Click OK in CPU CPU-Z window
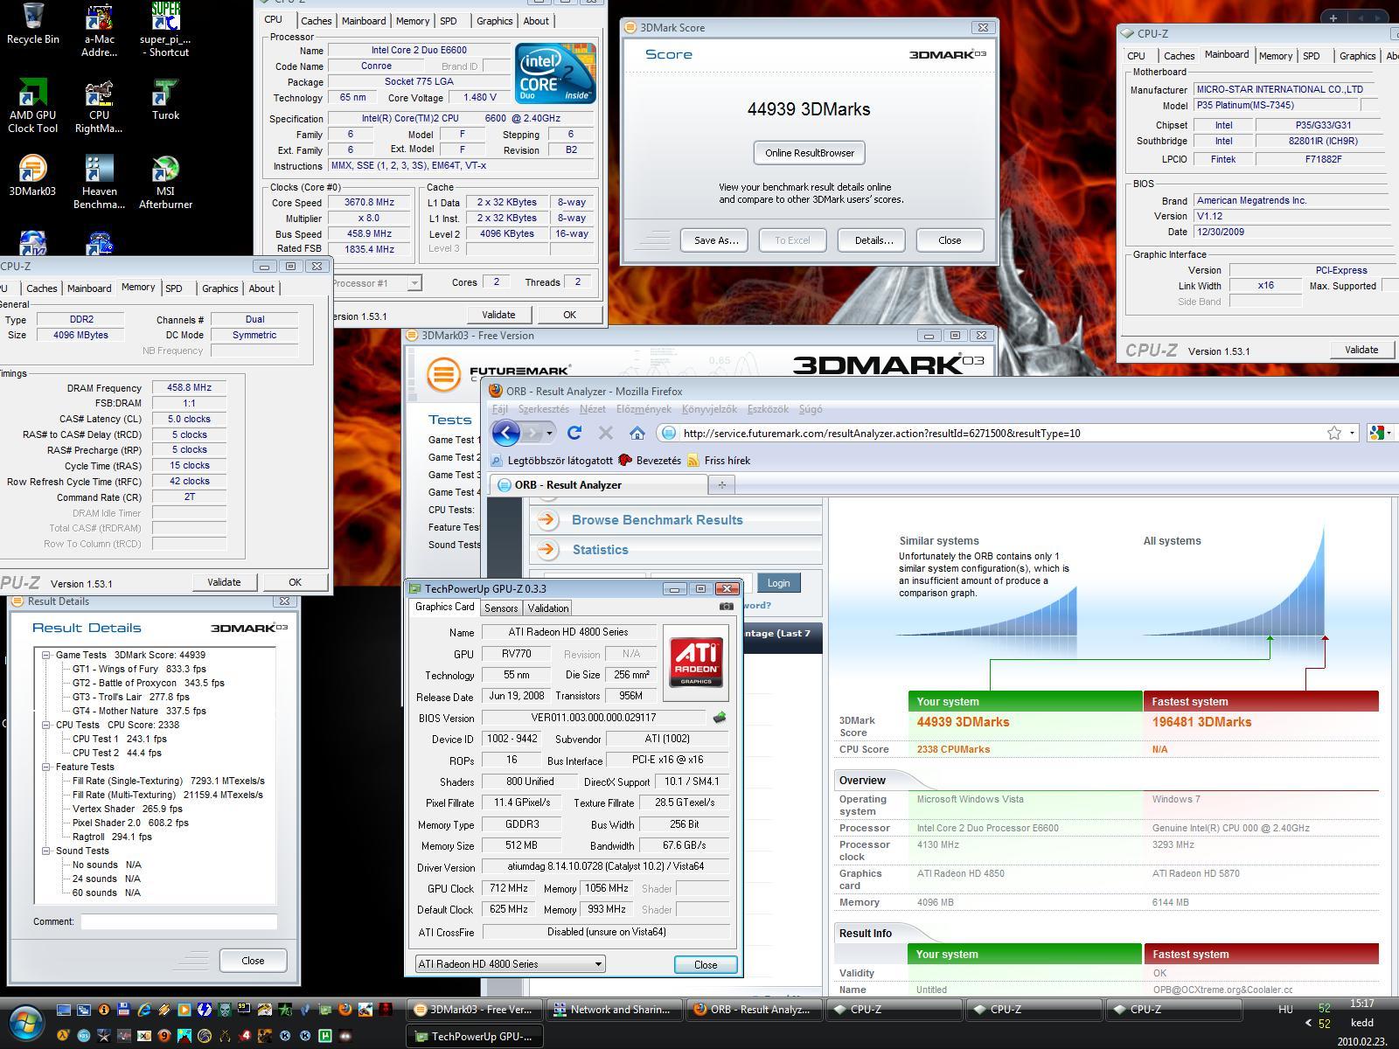 point(569,315)
